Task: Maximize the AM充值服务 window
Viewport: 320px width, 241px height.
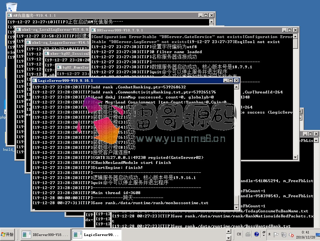Action: 206,15
